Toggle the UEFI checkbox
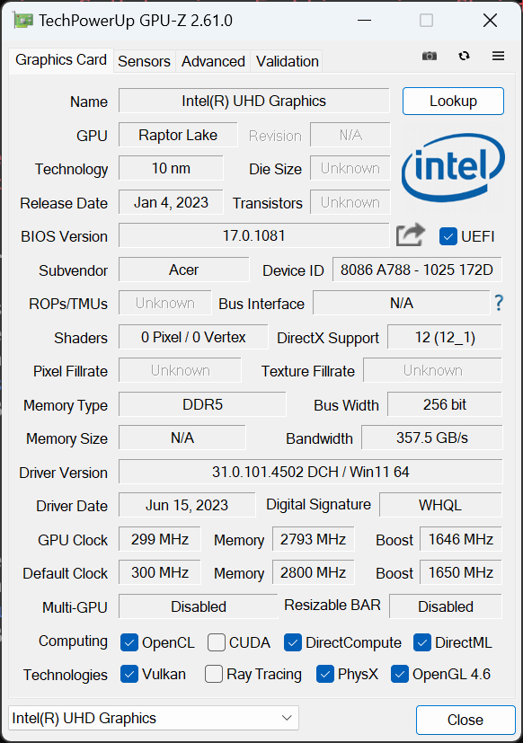The image size is (523, 743). (x=448, y=236)
